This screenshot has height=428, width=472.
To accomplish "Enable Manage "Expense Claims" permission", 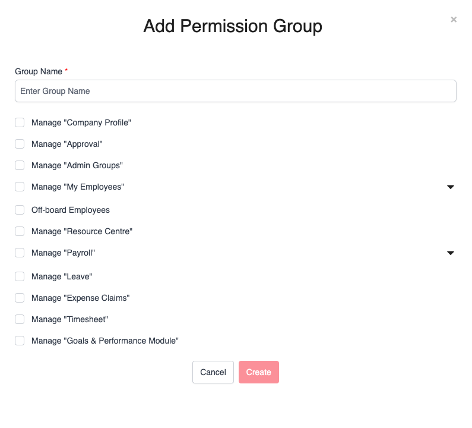I will tap(20, 298).
